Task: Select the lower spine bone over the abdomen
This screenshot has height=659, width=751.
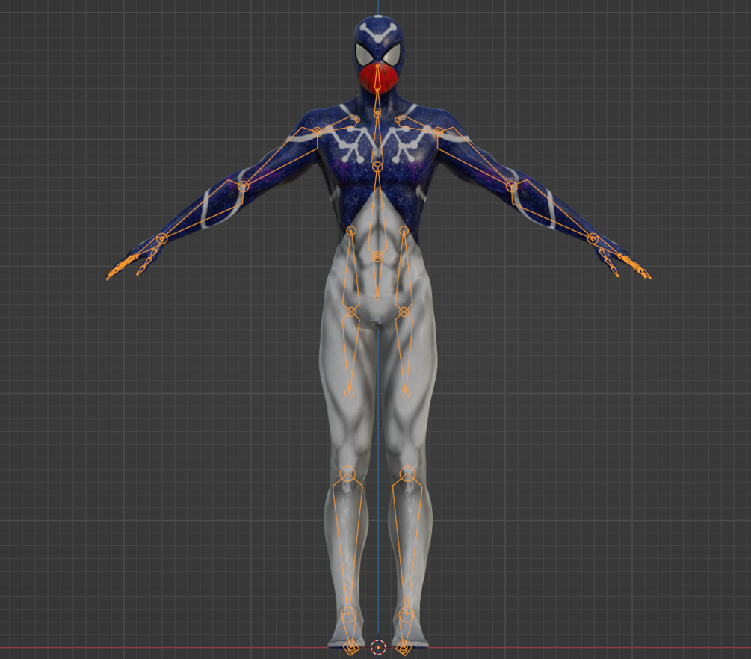Action: click(377, 211)
